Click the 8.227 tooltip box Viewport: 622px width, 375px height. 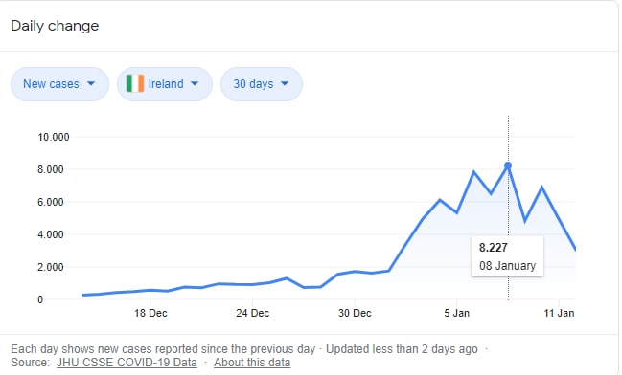point(507,256)
